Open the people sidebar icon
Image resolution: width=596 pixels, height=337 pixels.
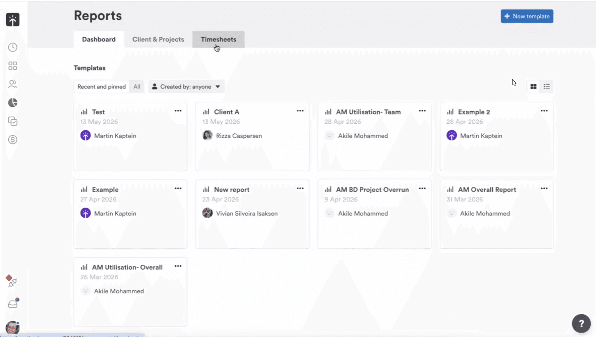[x=13, y=84]
